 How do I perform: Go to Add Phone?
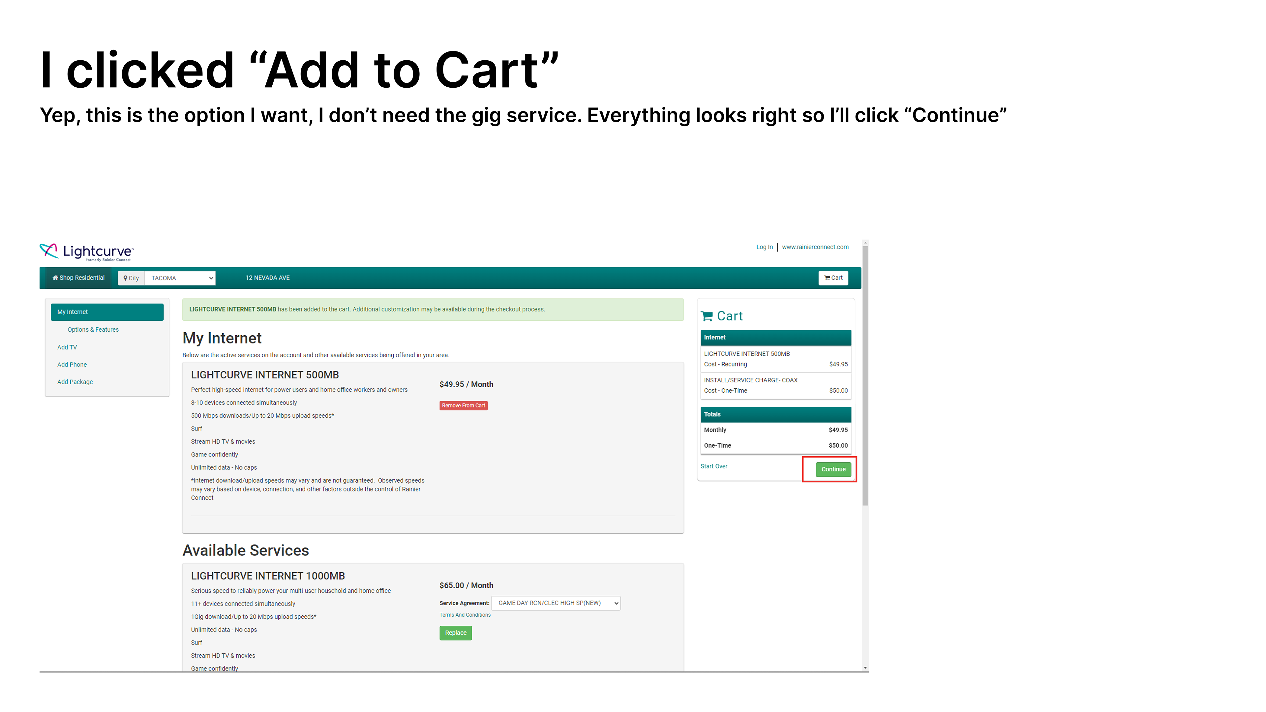coord(72,365)
